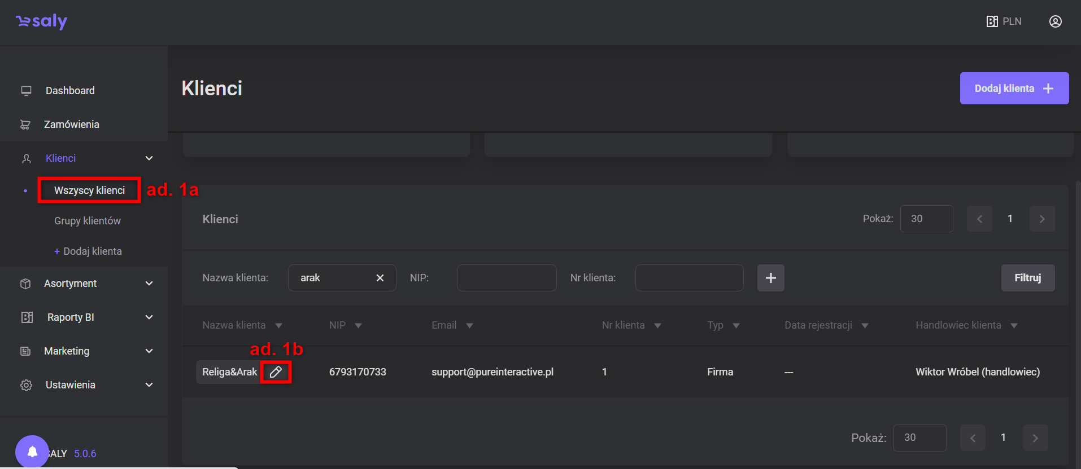This screenshot has height=469, width=1081.
Task: Clear the 'arak' client name filter
Action: (x=380, y=278)
